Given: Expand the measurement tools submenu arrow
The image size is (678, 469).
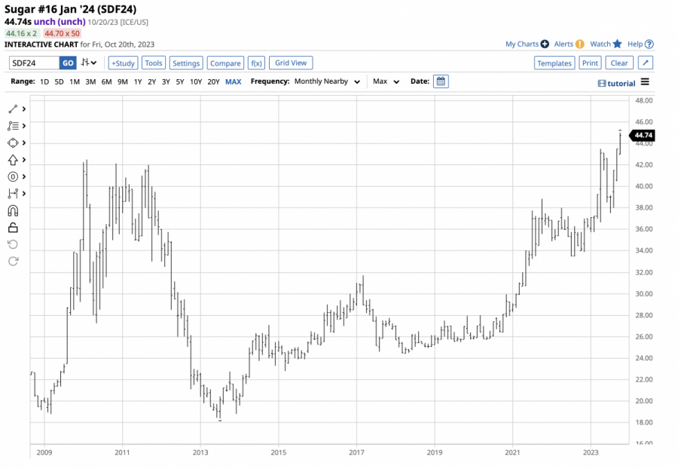Looking at the screenshot, I should coord(24,193).
